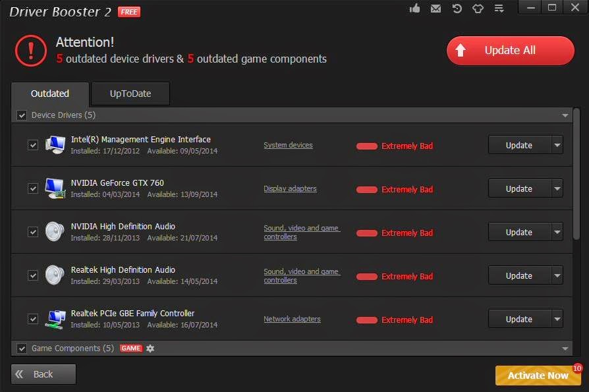Click the 'Game Components (5)' header label

point(72,349)
